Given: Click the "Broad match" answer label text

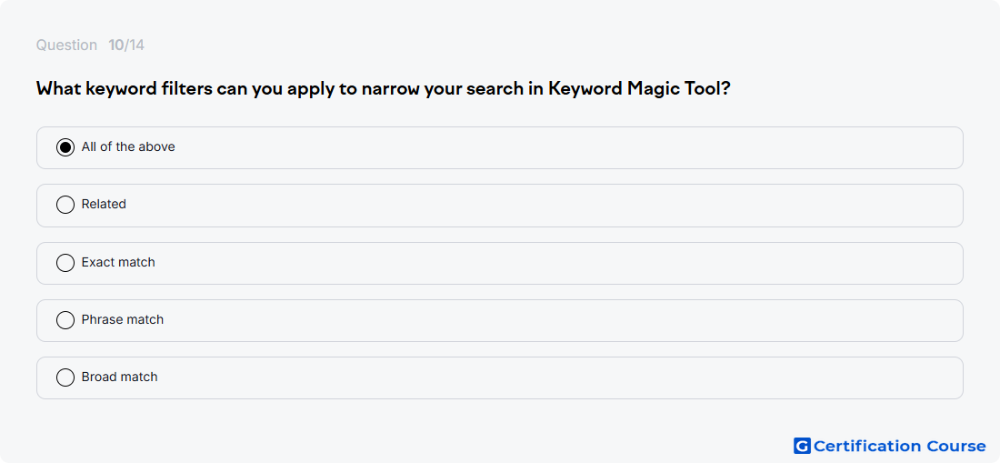Looking at the screenshot, I should pyautogui.click(x=119, y=377).
